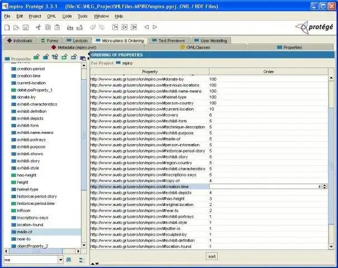The image size is (338, 268).
Task: Cut selection with the scissors icon
Action: [x=39, y=27]
